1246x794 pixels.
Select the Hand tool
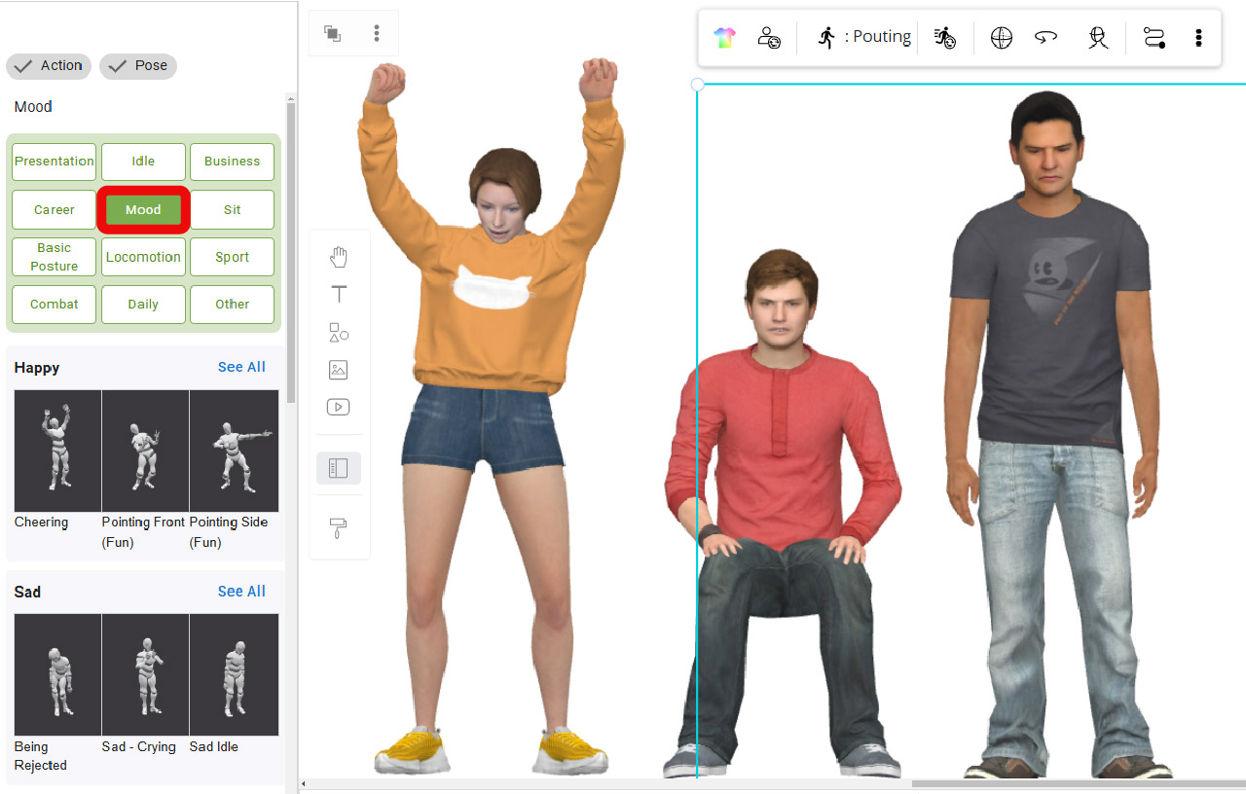click(339, 257)
